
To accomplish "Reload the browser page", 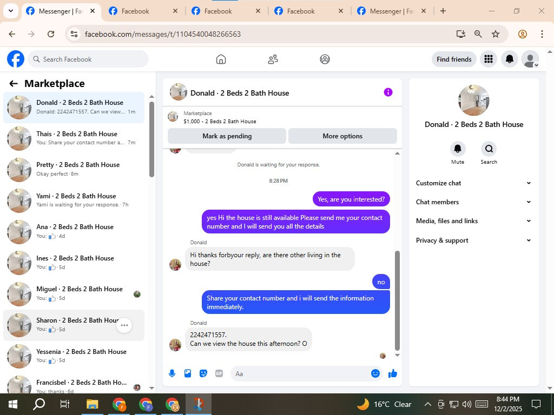I will click(x=51, y=34).
